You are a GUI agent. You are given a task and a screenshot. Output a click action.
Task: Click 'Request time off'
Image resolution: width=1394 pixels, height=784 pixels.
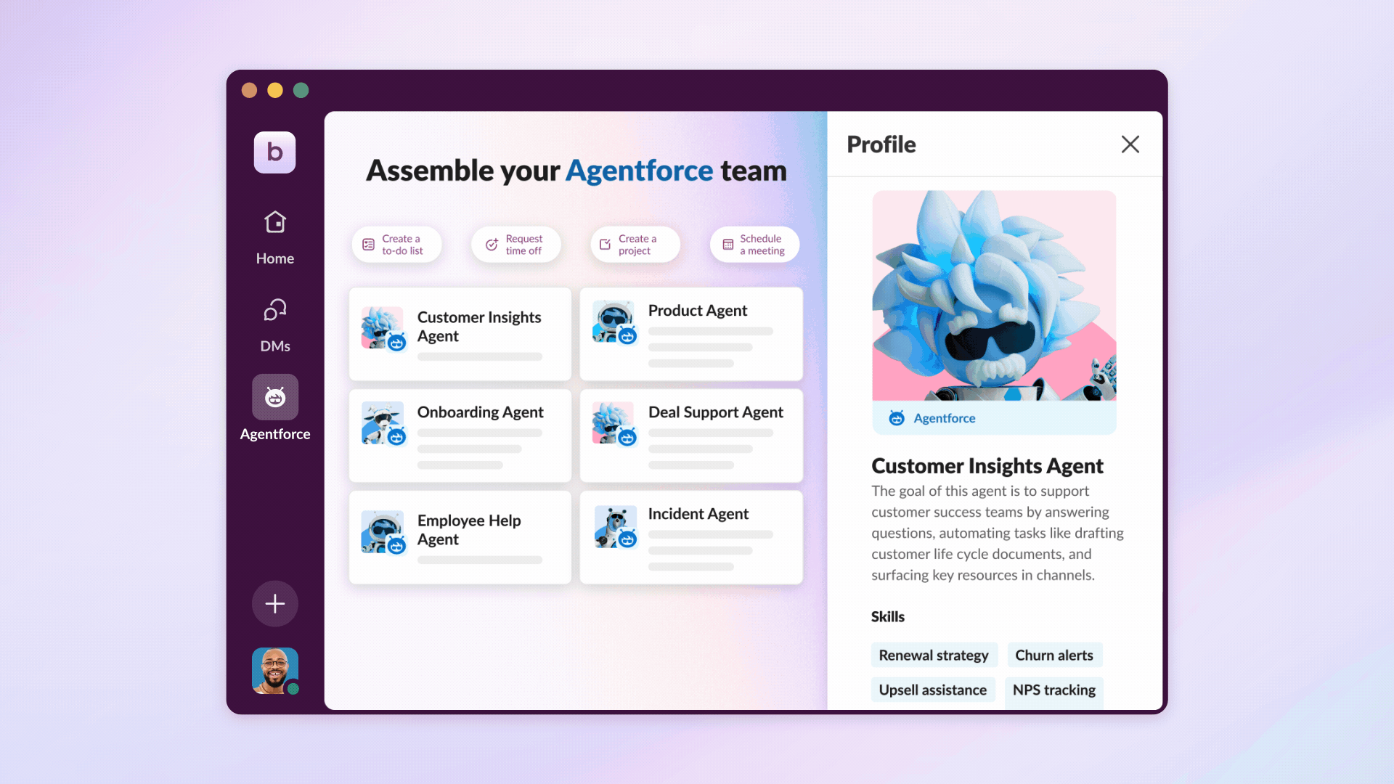pos(515,244)
